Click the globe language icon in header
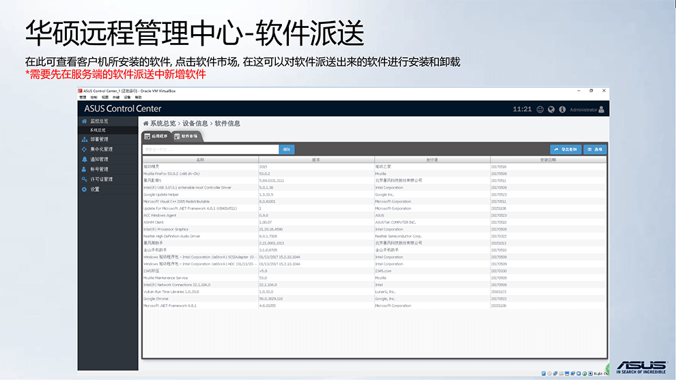The height and width of the screenshot is (380, 676). [x=551, y=109]
